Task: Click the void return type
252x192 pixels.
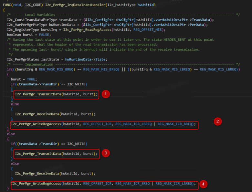Action: pyautogui.click(x=17, y=5)
